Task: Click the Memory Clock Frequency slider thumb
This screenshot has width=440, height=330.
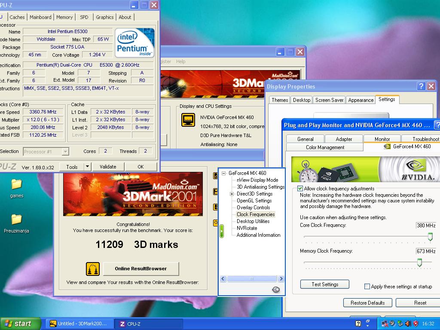Action: (x=419, y=263)
